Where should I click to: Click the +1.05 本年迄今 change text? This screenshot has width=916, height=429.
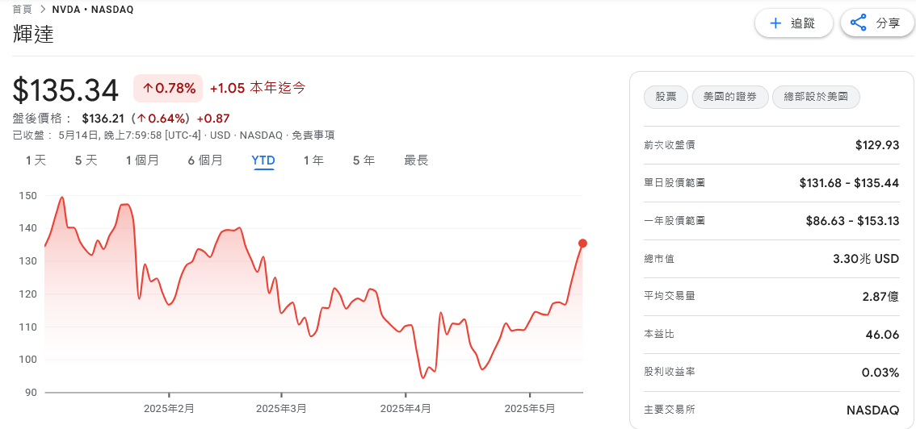click(x=258, y=89)
